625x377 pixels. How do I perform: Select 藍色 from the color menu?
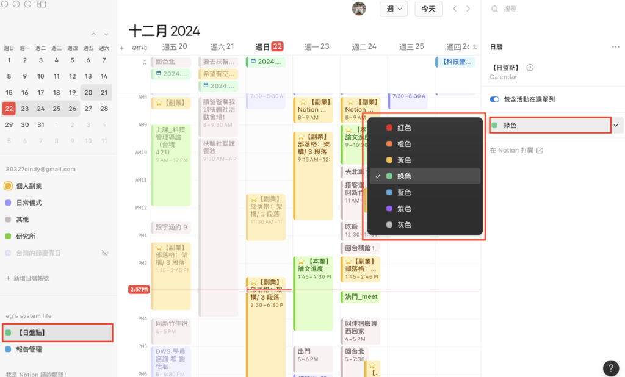(x=404, y=192)
